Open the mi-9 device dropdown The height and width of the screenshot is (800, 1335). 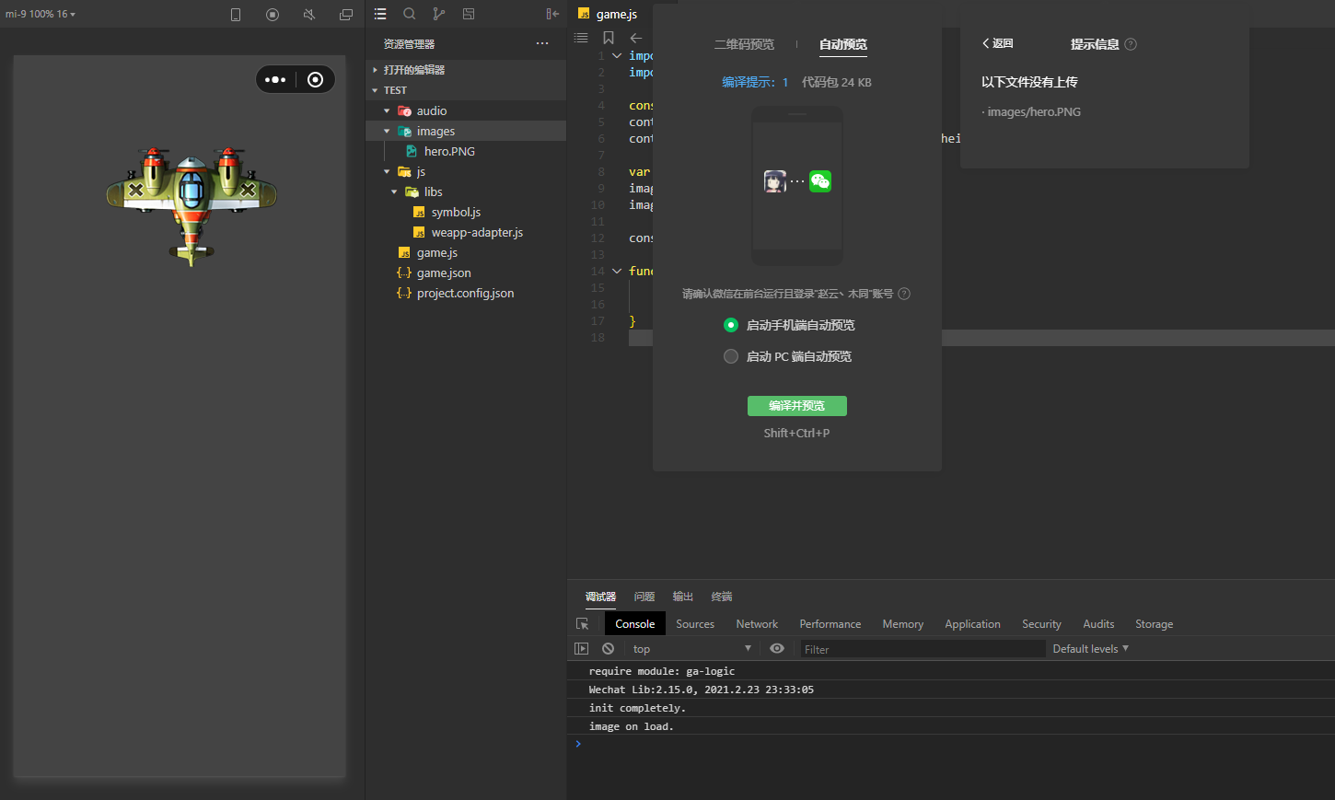pos(41,14)
